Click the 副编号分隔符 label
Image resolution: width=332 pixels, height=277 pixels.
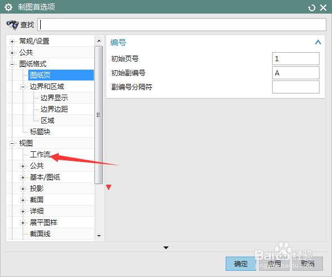tap(132, 87)
